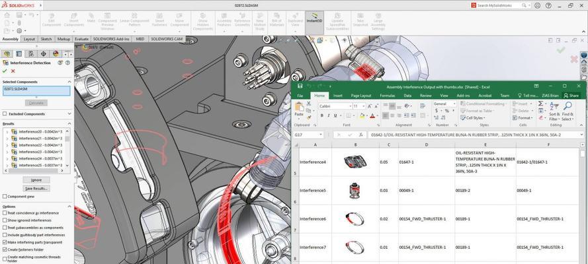Click the Selected Components 02872.SLDASM field

[x=36, y=90]
